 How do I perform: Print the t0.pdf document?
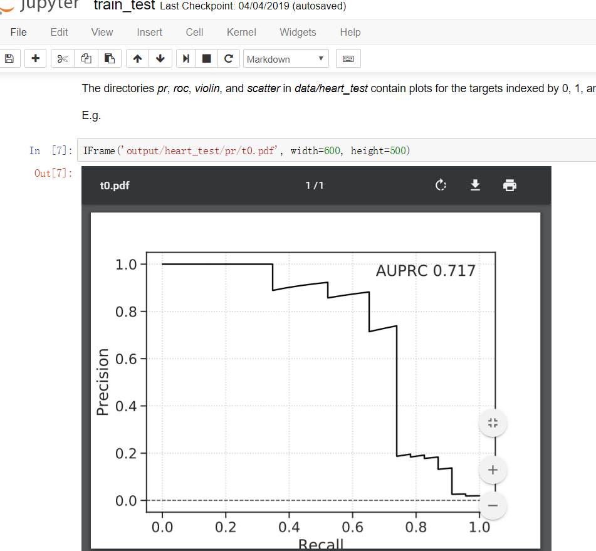[x=510, y=185]
